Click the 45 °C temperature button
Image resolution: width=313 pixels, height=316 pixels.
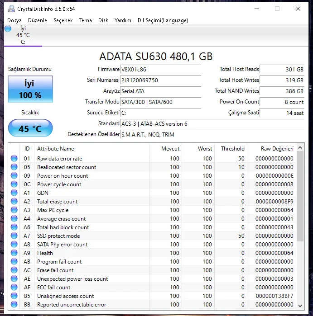tap(30, 129)
